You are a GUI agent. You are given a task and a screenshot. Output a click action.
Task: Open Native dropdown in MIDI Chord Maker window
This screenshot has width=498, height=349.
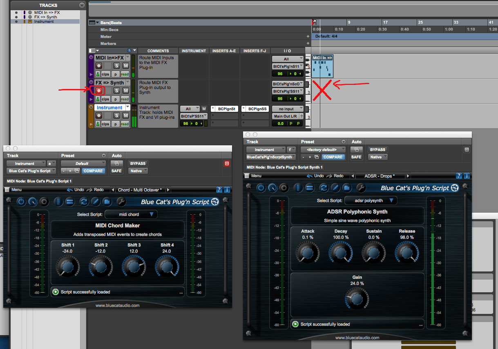pyautogui.click(x=138, y=171)
